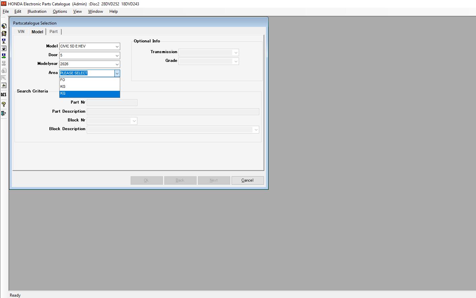Open the Illustration menu
This screenshot has height=298, width=476.
[37, 11]
